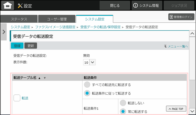Click the 更新 button
Screen dimensions: 196x115
31,46
